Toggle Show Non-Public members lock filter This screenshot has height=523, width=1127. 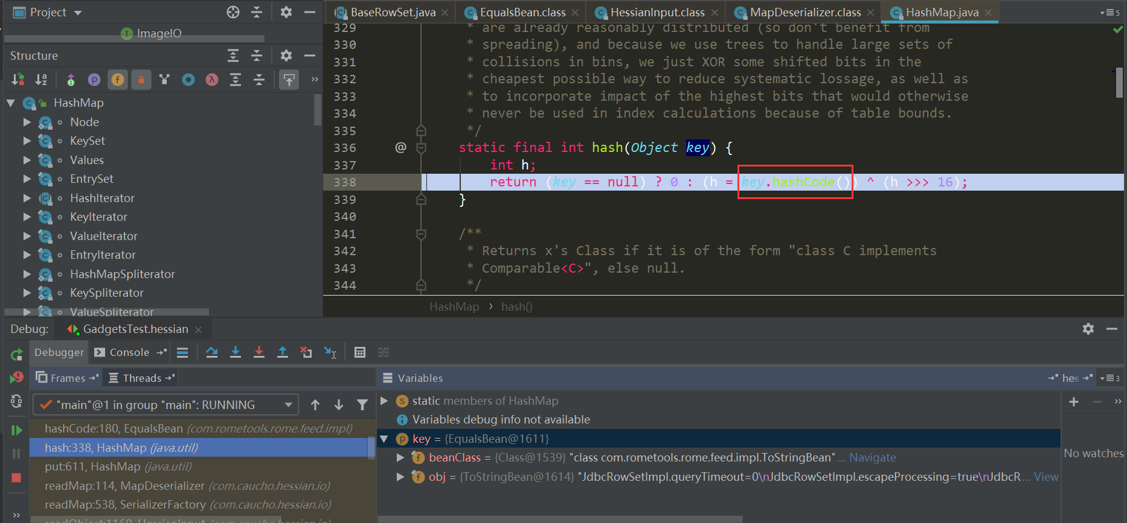pos(141,80)
